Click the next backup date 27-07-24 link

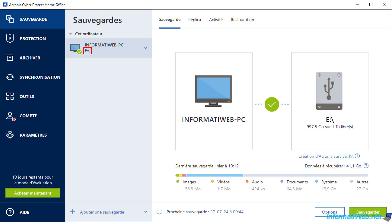tap(227, 212)
